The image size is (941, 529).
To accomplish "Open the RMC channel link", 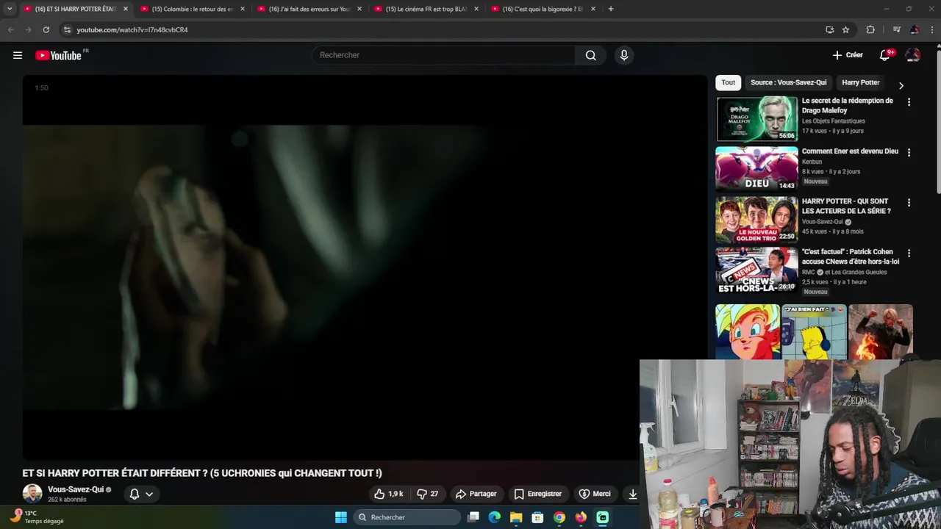I will point(808,272).
